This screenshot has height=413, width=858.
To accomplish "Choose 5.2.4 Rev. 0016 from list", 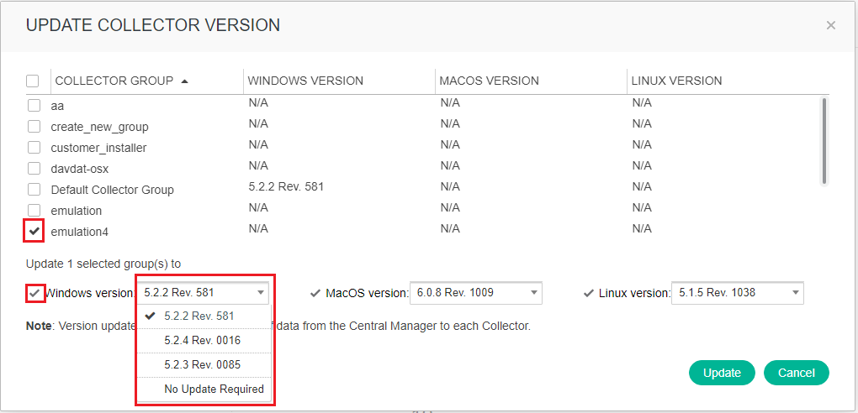I will click(204, 341).
